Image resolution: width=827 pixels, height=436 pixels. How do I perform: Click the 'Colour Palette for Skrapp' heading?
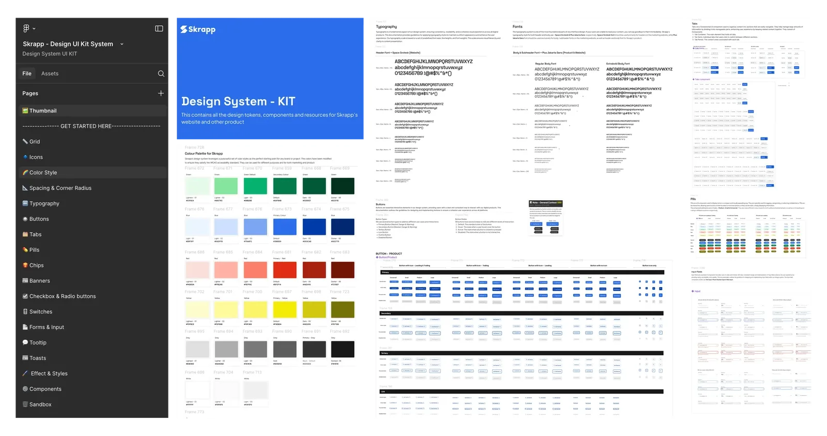[204, 154]
